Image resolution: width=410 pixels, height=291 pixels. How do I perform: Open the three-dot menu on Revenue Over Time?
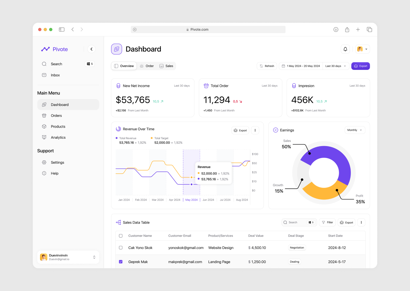[x=255, y=130]
